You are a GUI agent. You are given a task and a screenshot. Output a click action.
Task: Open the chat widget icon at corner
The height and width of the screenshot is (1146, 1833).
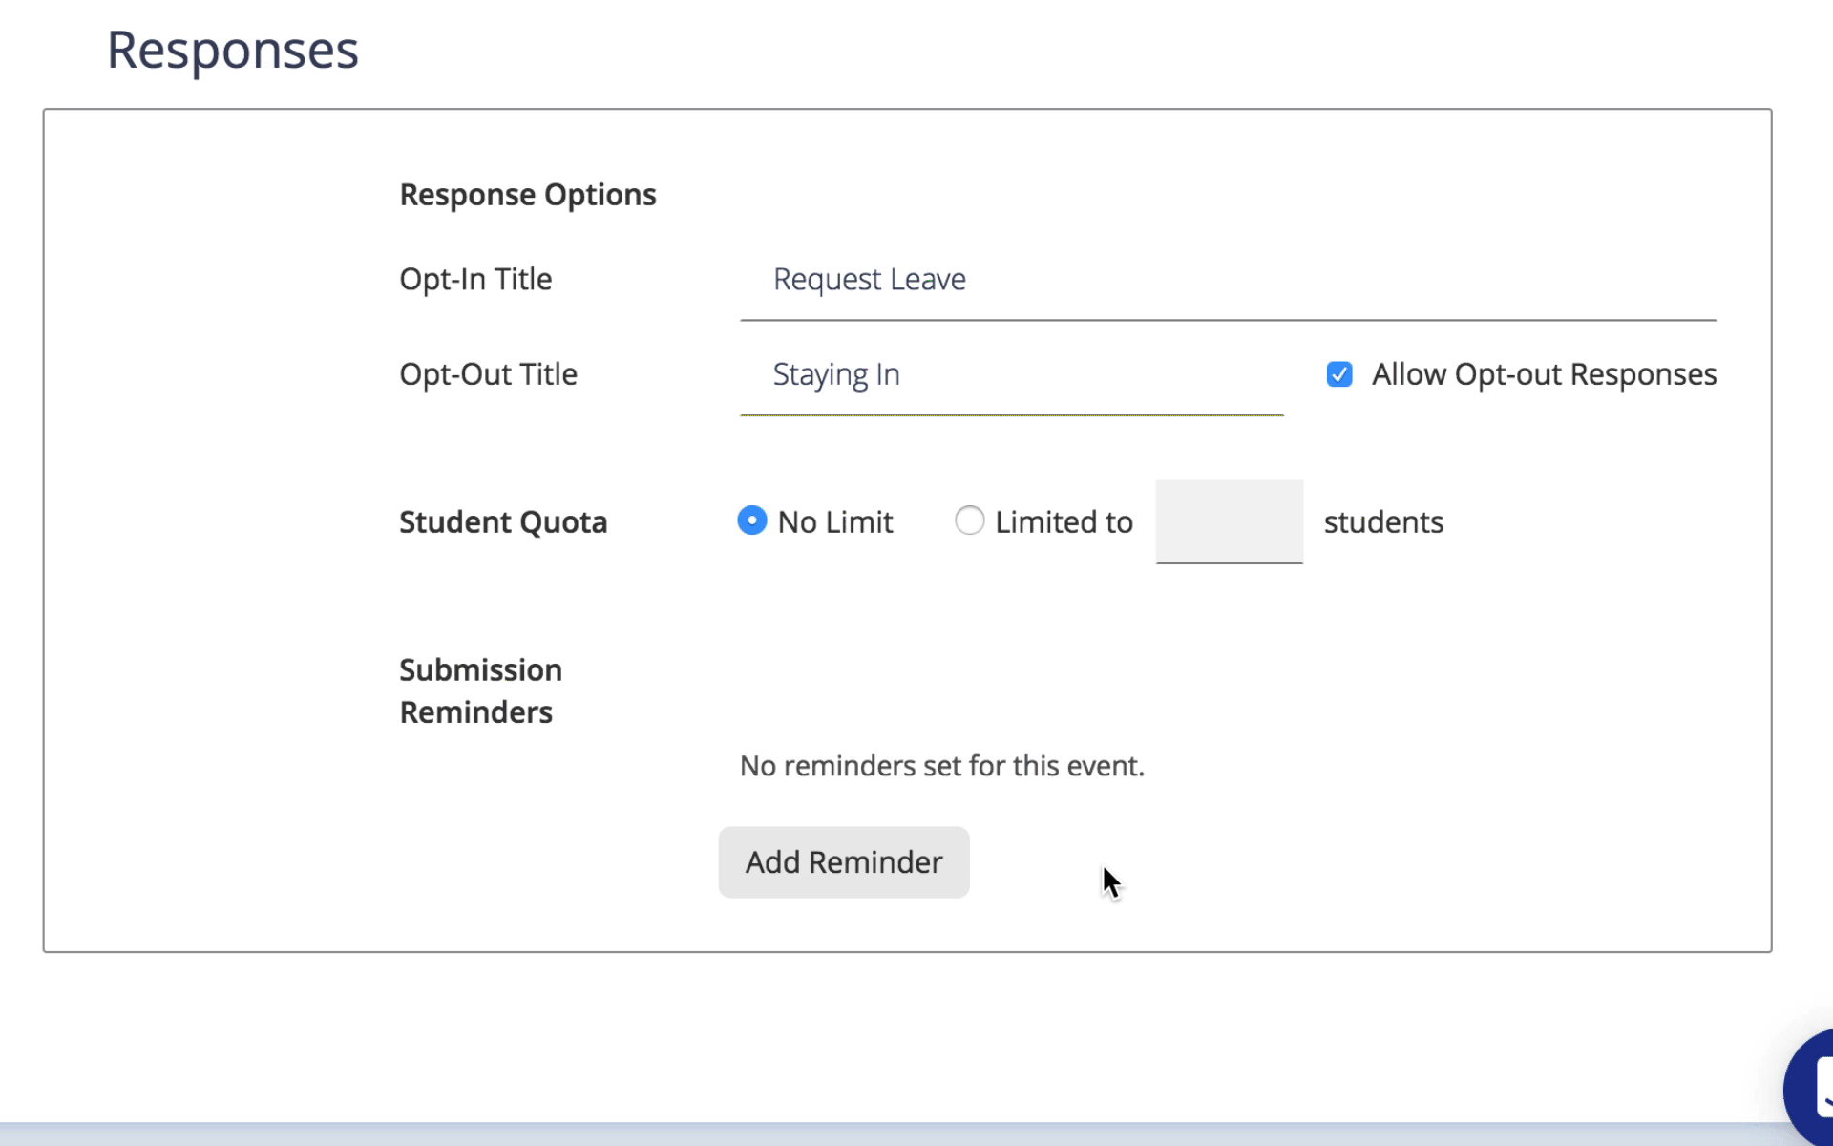(x=1811, y=1087)
